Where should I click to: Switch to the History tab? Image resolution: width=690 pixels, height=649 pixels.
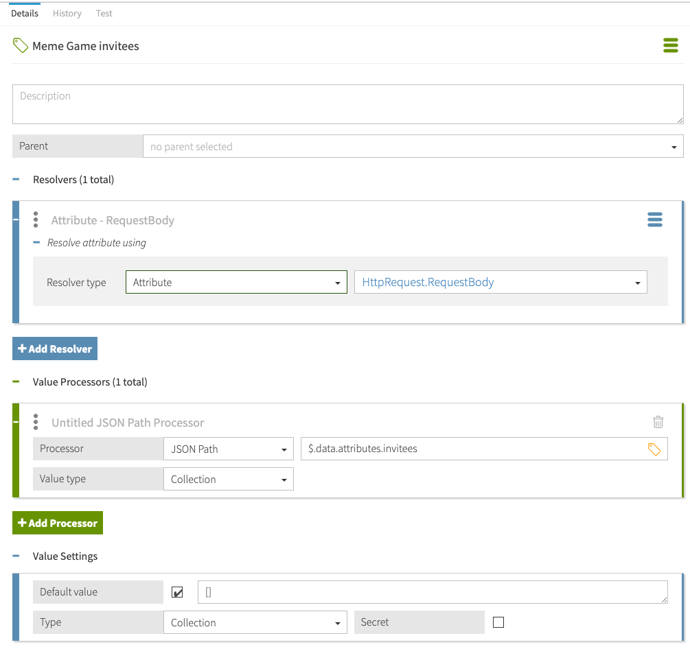pyautogui.click(x=67, y=13)
